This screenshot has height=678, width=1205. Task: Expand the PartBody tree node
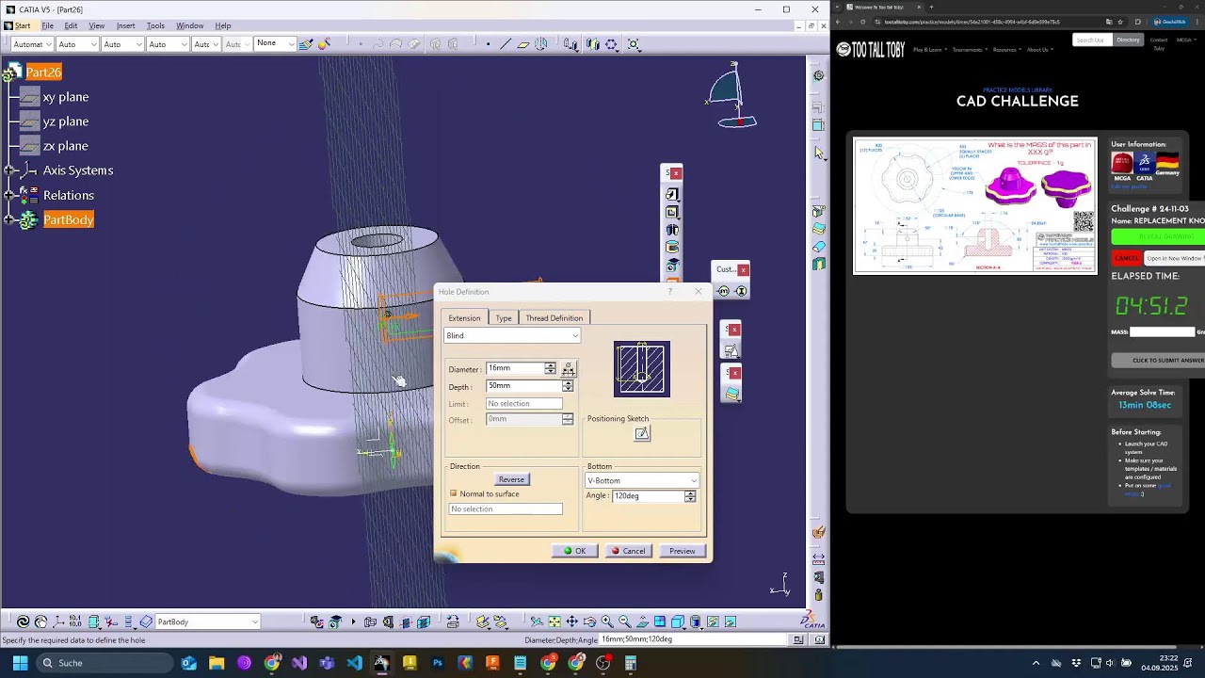9,219
